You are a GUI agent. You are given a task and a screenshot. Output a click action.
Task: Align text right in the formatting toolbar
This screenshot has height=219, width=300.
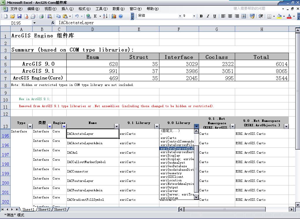tap(237, 16)
